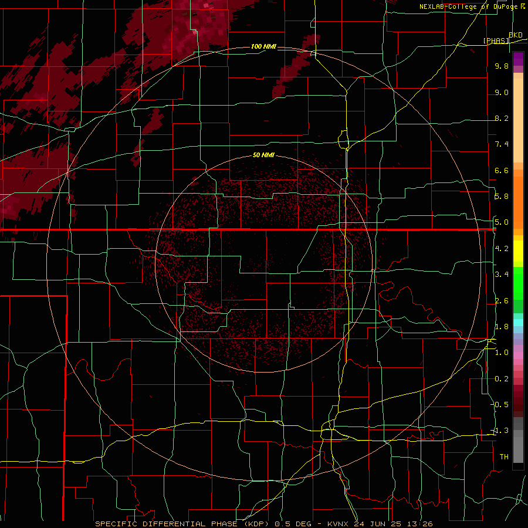Click the 7.4 legend value
The width and height of the screenshot is (528, 528).
502,144
